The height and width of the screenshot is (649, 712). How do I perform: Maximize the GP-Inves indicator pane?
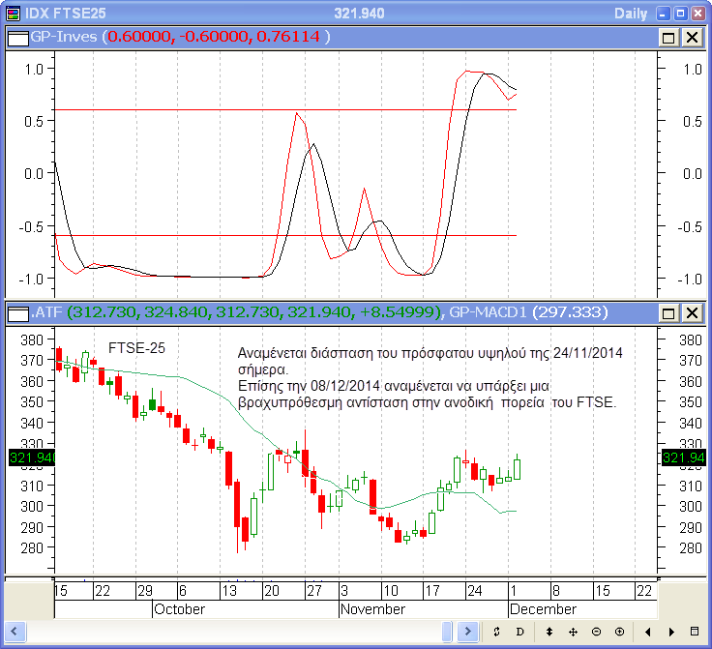coord(668,37)
